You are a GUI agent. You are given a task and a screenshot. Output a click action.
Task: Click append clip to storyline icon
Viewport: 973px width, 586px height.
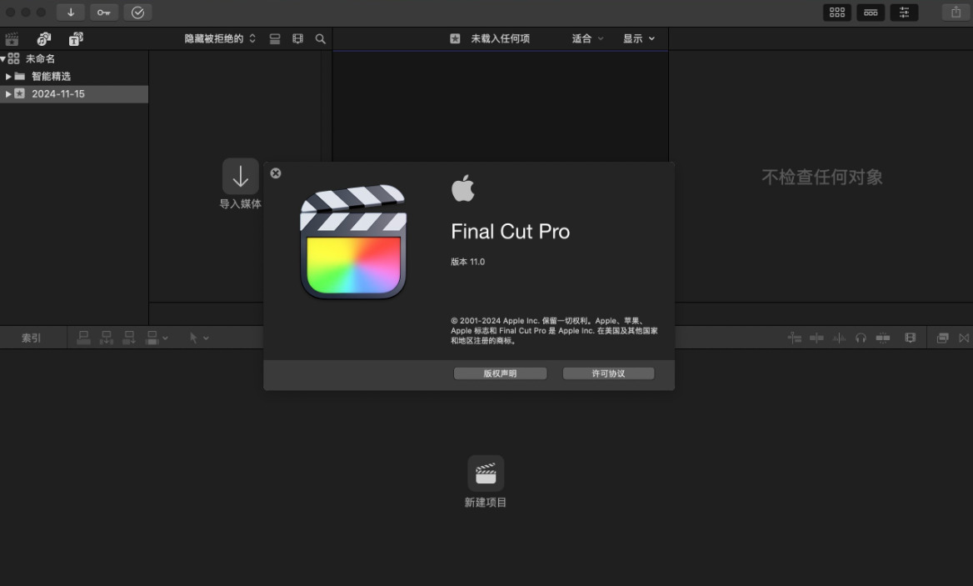click(129, 338)
